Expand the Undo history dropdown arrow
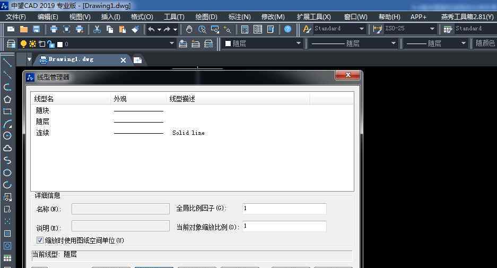This screenshot has width=497, height=268. (x=160, y=30)
